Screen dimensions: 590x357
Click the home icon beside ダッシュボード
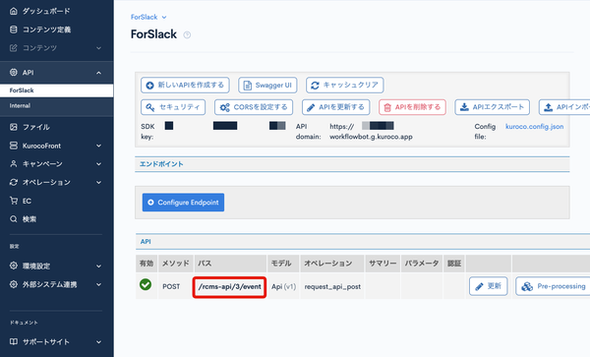pos(14,11)
